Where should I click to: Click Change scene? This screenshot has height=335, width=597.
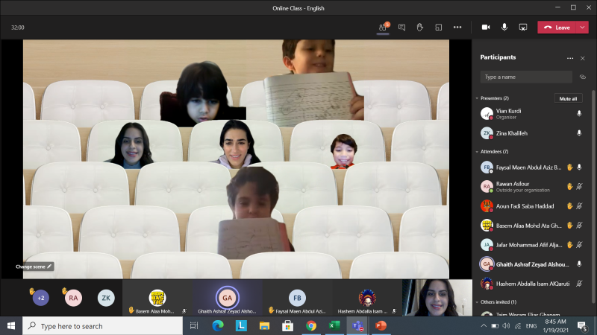click(34, 266)
